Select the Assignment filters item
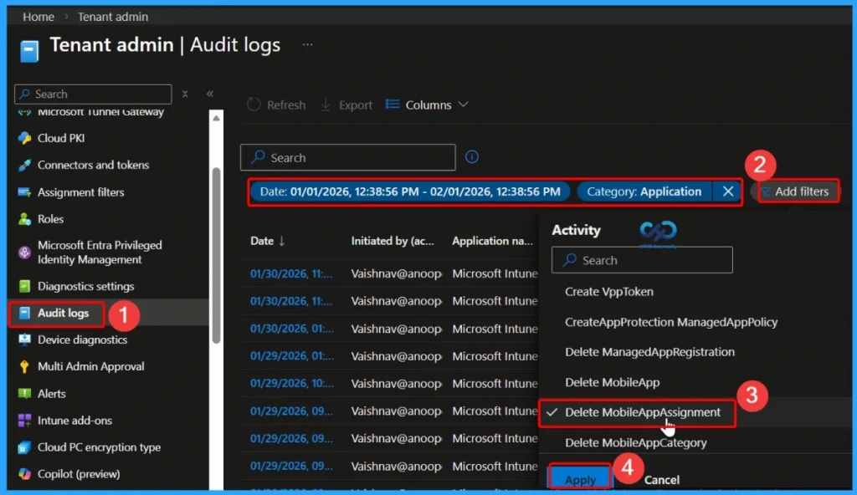Image resolution: width=857 pixels, height=495 pixels. (x=83, y=191)
